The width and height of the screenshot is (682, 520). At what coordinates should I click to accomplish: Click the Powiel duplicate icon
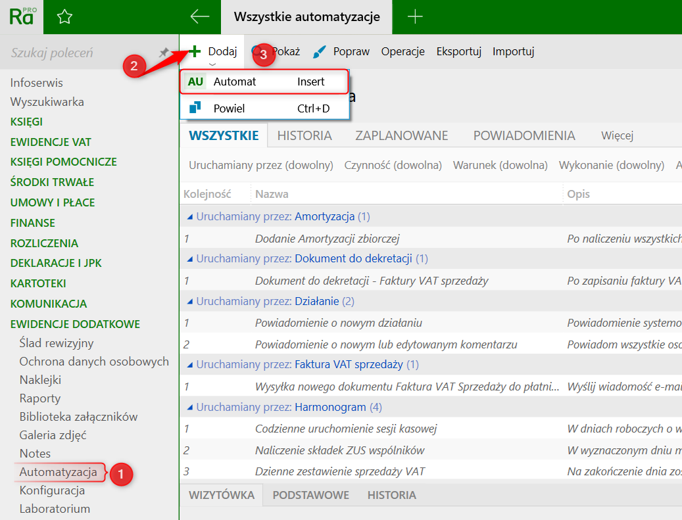point(195,107)
